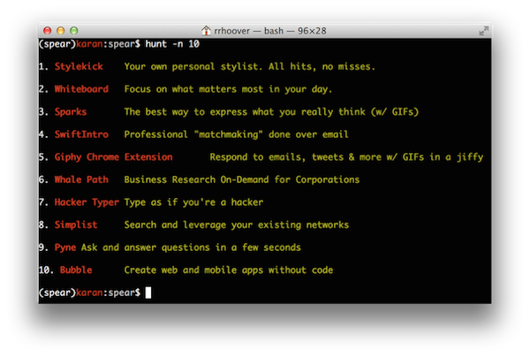Image resolution: width=530 pixels, height=357 pixels.
Task: Click 'Type as if you're a hacker' text
Action: [x=193, y=202]
